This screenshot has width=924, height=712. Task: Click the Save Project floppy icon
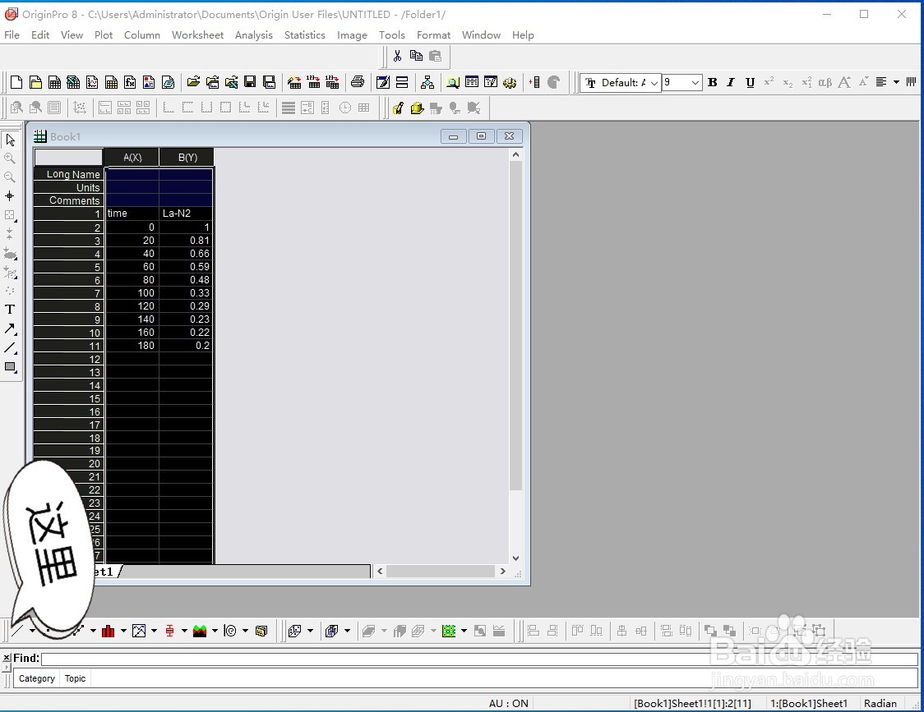pos(250,82)
